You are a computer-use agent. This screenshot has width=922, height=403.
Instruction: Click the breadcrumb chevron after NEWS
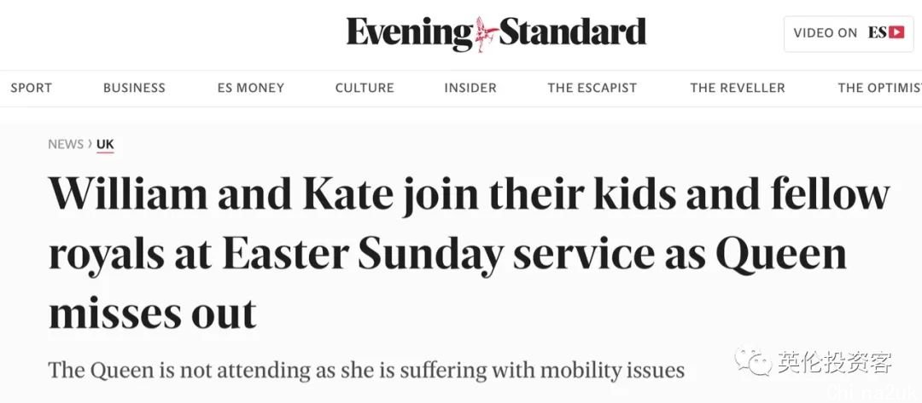click(90, 144)
